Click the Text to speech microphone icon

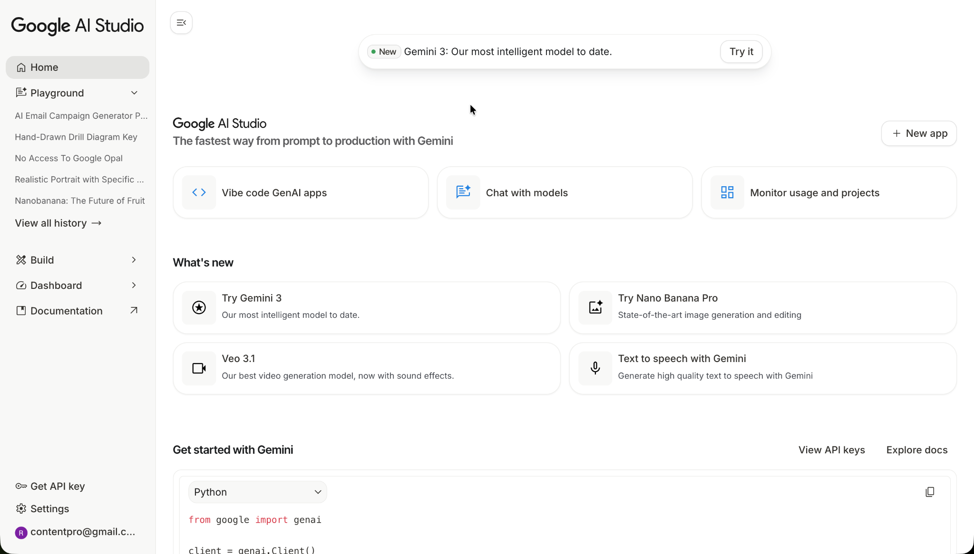(x=595, y=368)
